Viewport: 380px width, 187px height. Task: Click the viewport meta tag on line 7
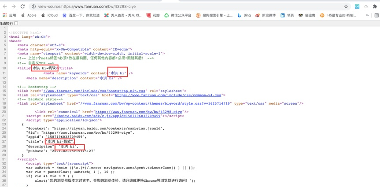click(x=91, y=54)
